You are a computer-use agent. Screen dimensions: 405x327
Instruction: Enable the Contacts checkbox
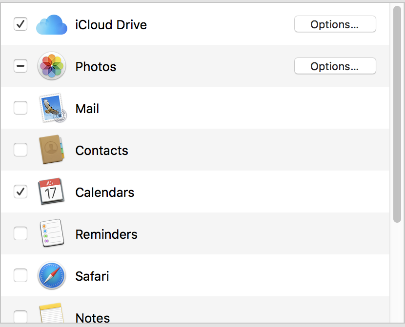coord(20,150)
